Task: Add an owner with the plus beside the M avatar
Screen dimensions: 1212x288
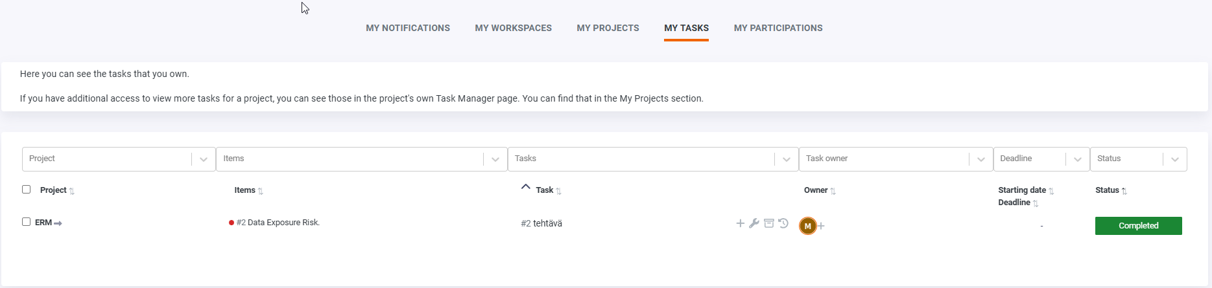Action: pos(821,226)
